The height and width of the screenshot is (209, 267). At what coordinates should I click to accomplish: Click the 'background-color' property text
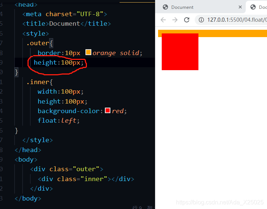click(x=69, y=111)
